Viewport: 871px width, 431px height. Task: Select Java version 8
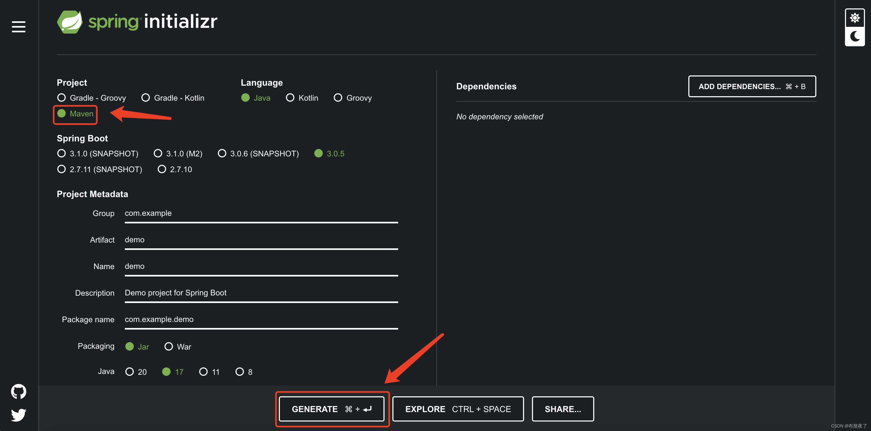tap(244, 372)
